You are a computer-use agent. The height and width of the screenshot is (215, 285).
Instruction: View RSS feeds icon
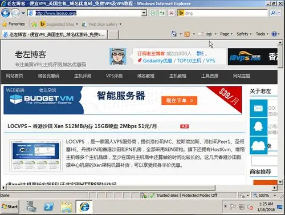(x=187, y=34)
